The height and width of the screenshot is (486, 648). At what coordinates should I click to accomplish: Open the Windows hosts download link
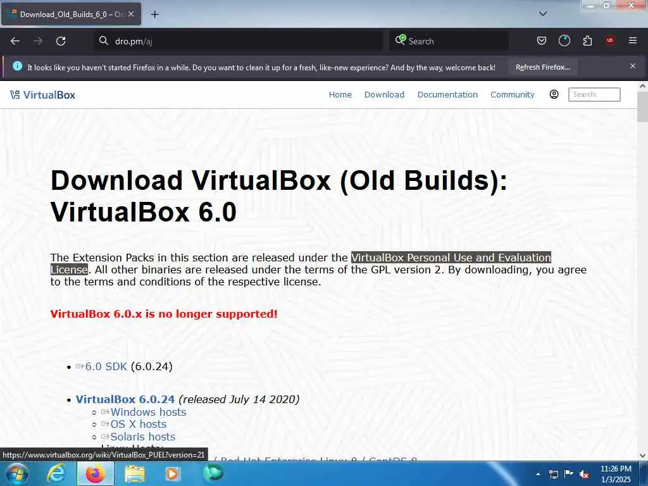coord(148,412)
